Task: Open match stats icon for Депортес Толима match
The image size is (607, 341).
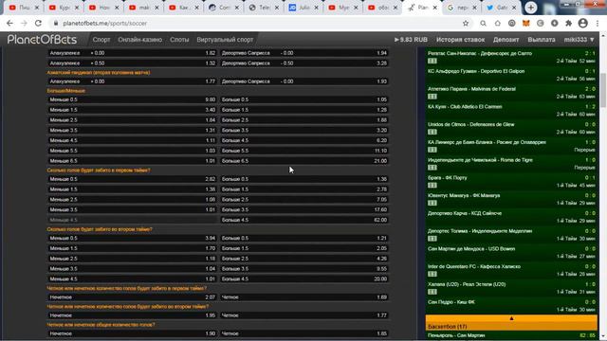Action: click(432, 239)
